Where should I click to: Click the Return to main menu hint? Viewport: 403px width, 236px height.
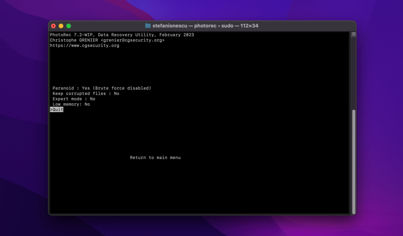tap(155, 158)
